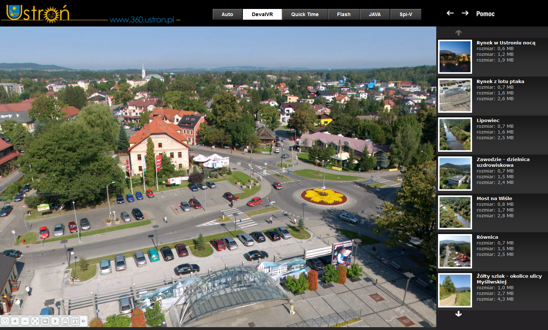Screen dimensions: 548x330
Task: Zoom out with the minus button
Action: coord(25,321)
